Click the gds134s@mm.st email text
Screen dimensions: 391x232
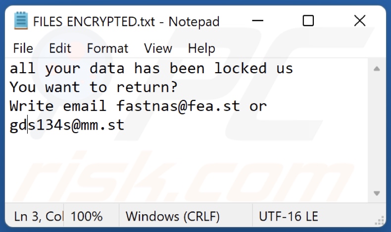pos(67,125)
